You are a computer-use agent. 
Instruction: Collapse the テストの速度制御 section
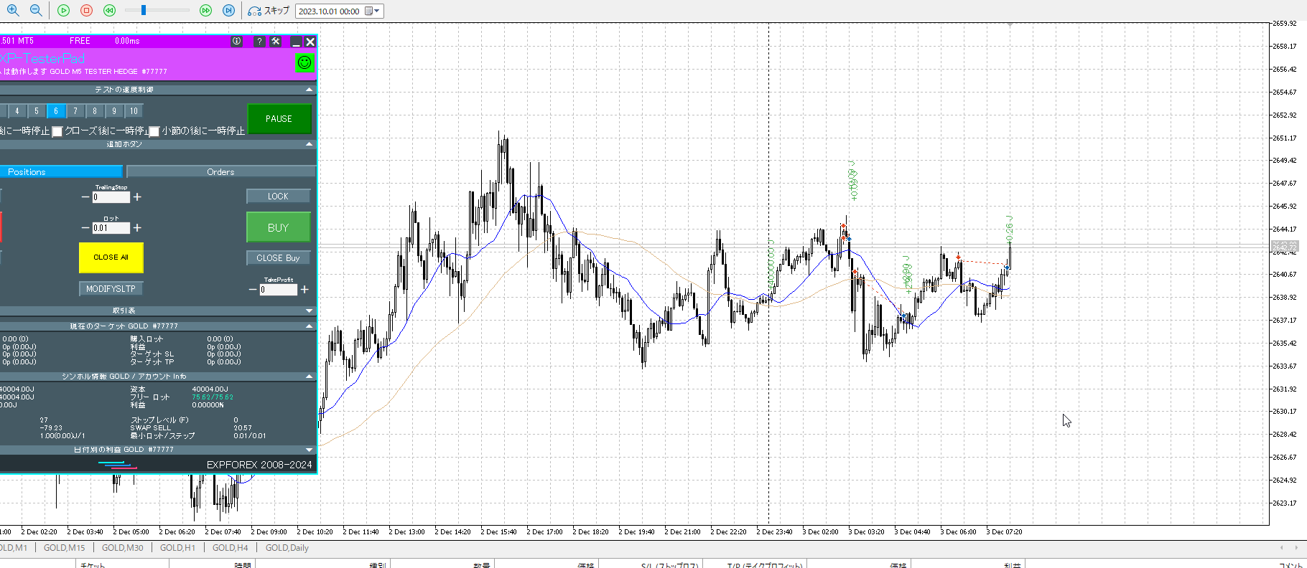click(310, 90)
